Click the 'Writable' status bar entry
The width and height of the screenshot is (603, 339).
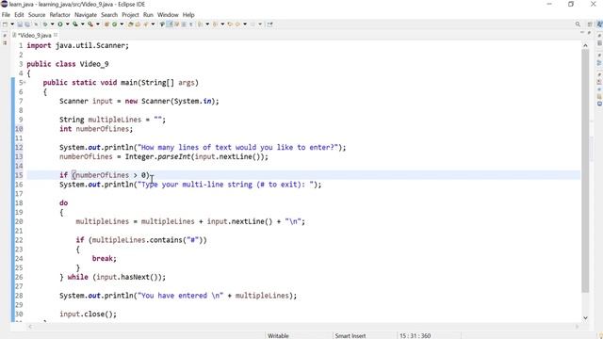tap(278, 335)
